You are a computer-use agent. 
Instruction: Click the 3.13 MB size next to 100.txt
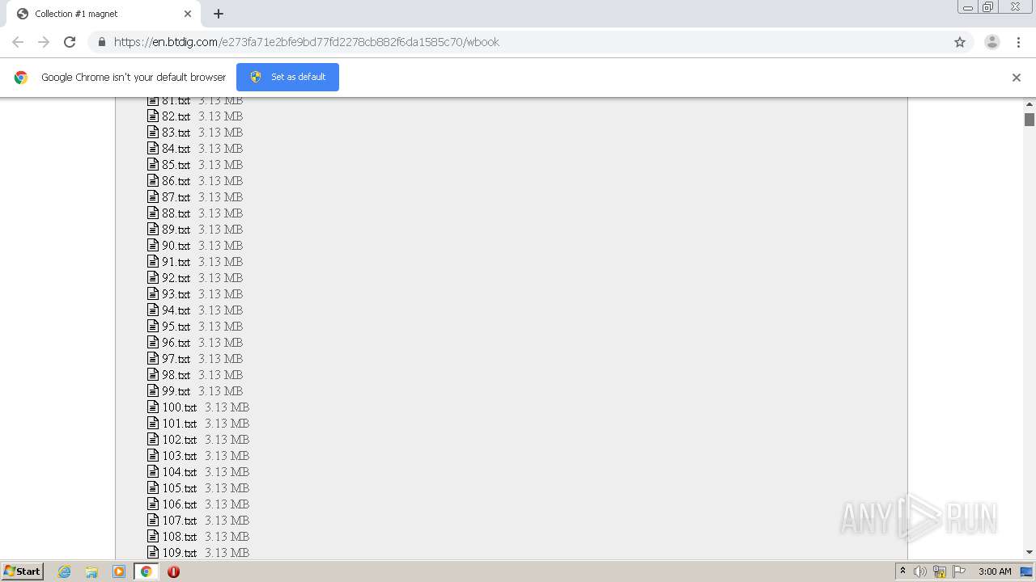[227, 407]
